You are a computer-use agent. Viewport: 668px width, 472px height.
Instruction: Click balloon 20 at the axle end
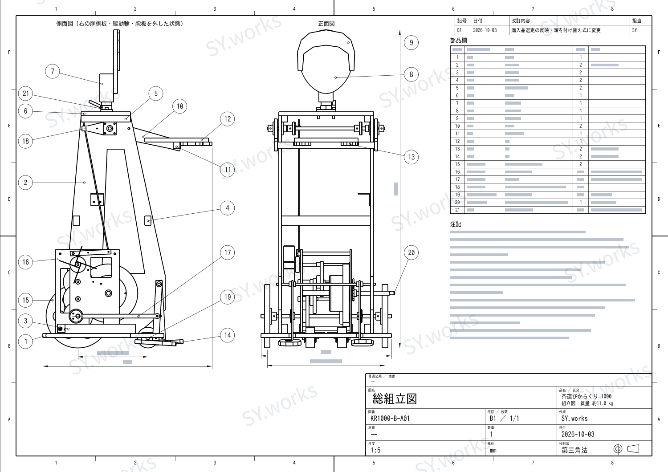411,252
